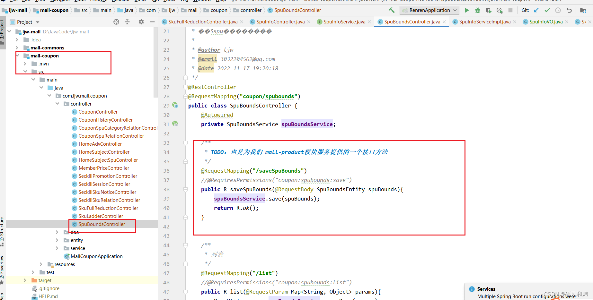Open the RenrenApplication run configuration dropdown

(429, 10)
